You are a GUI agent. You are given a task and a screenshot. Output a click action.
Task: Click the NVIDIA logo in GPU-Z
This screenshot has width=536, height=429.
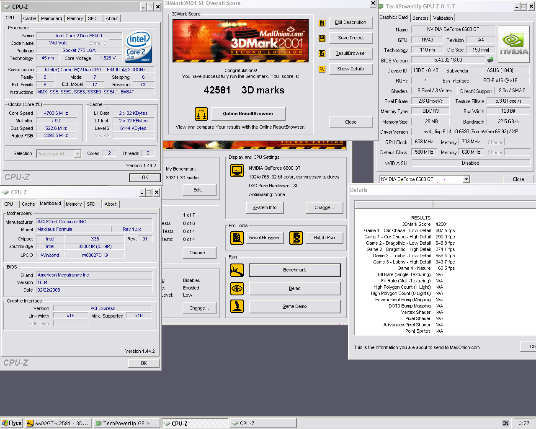pyautogui.click(x=514, y=45)
